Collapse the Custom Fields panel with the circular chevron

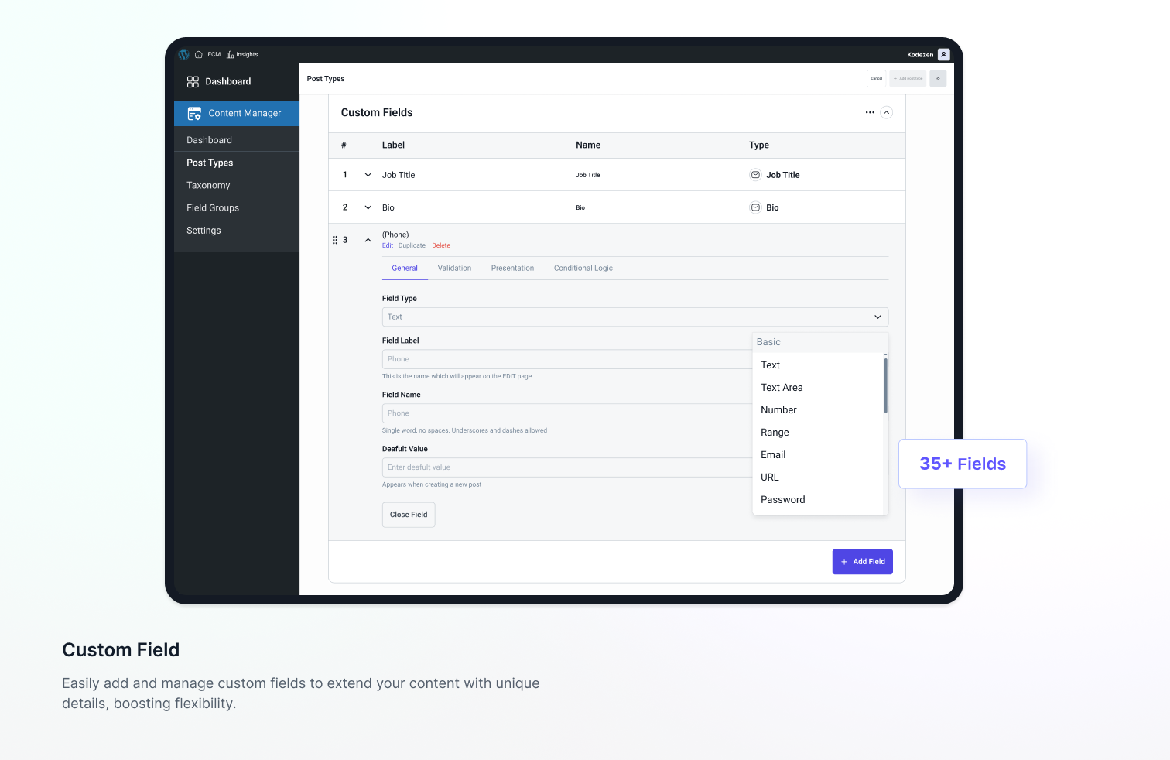(886, 112)
